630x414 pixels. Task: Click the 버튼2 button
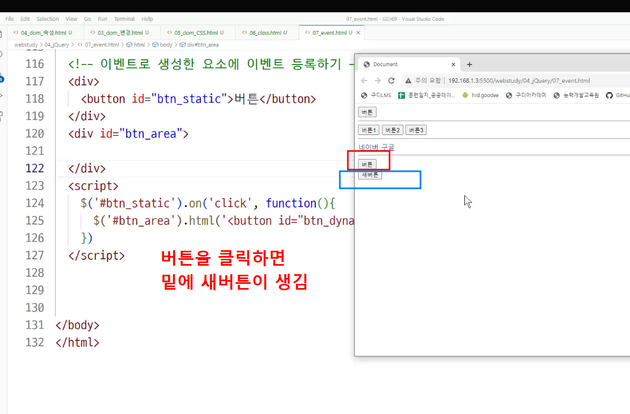click(392, 130)
